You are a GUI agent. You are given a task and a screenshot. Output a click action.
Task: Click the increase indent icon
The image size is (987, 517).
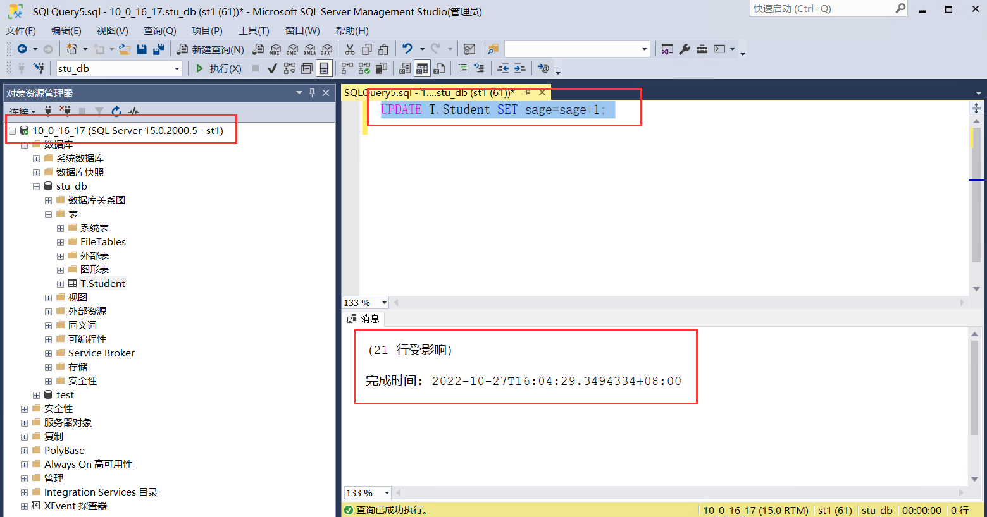tap(519, 68)
